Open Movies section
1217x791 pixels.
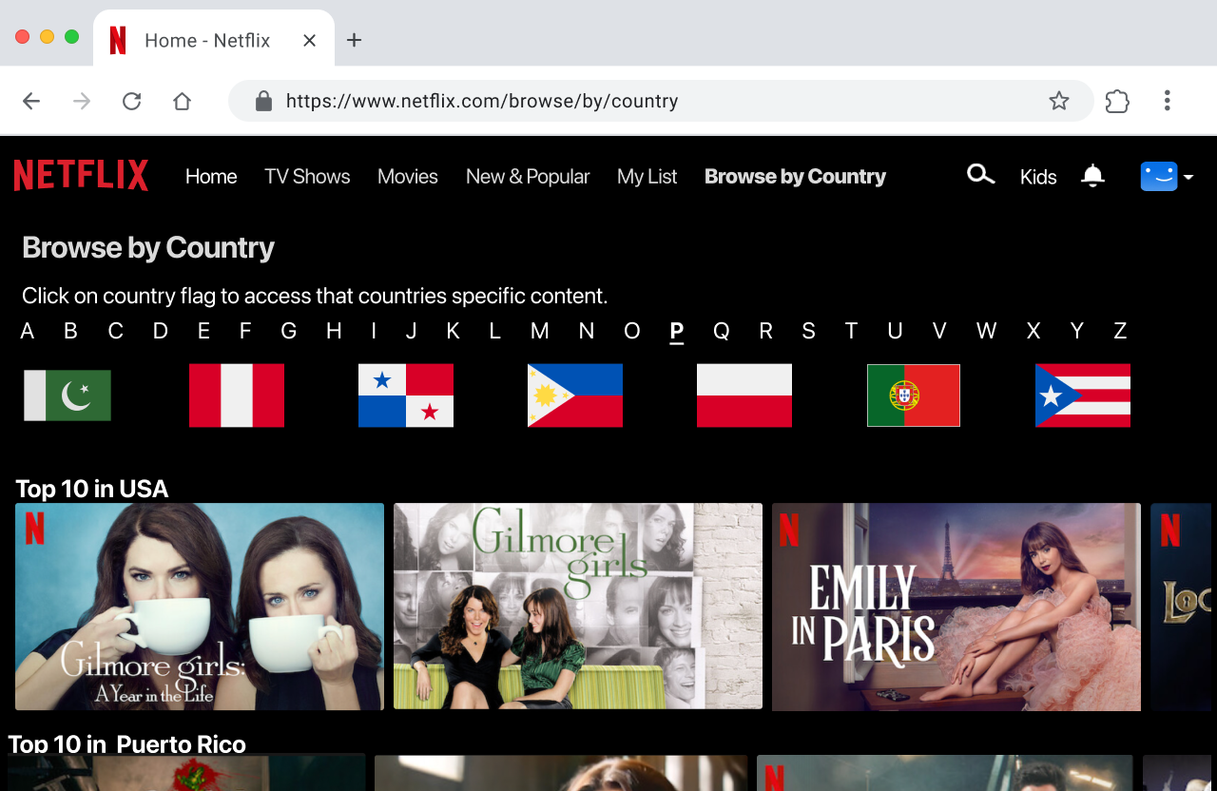point(408,177)
